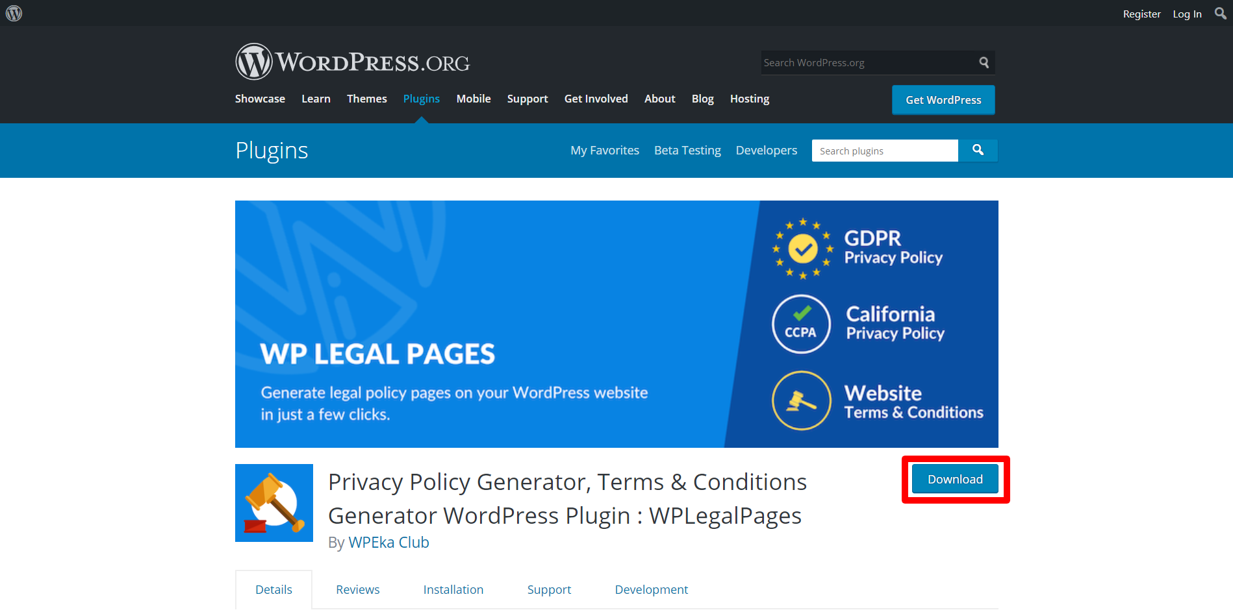
Task: Open the Log In link
Action: pos(1187,14)
